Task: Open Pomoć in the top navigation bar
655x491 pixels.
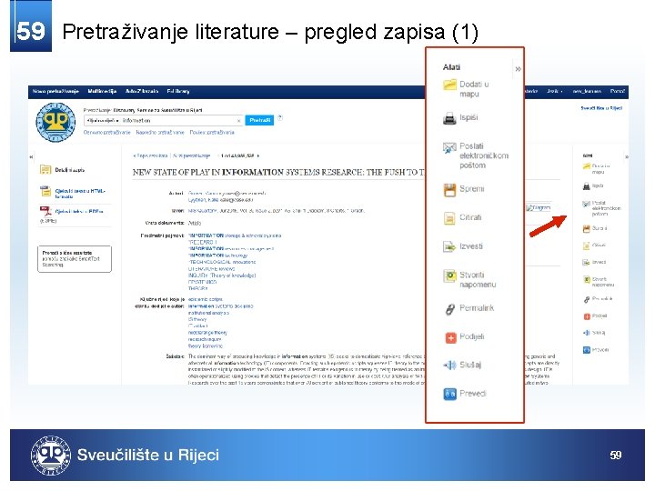Action: coord(618,91)
